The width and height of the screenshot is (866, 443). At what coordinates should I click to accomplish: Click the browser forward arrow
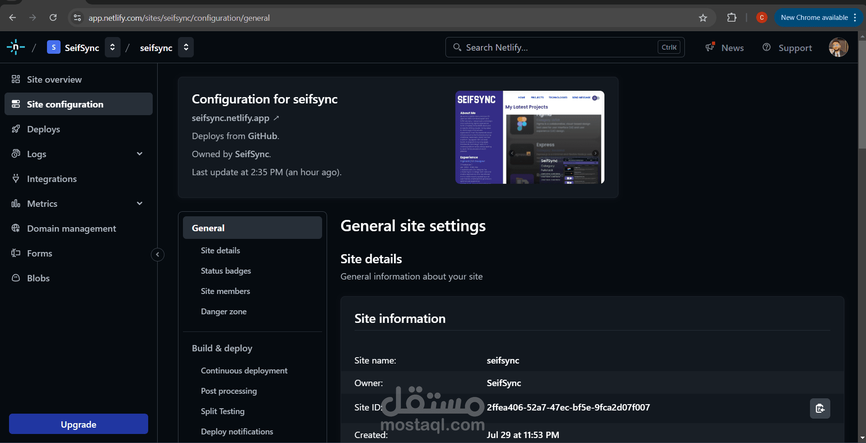(33, 18)
